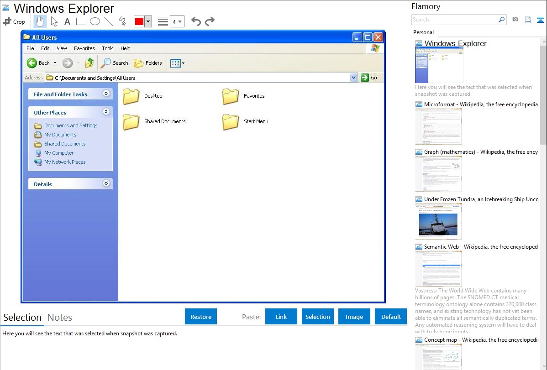The width and height of the screenshot is (547, 370).
Task: Open the Tools menu
Action: (x=108, y=48)
